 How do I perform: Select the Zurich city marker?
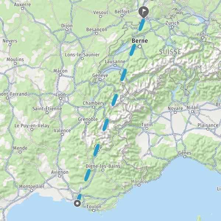[x=172, y=27]
